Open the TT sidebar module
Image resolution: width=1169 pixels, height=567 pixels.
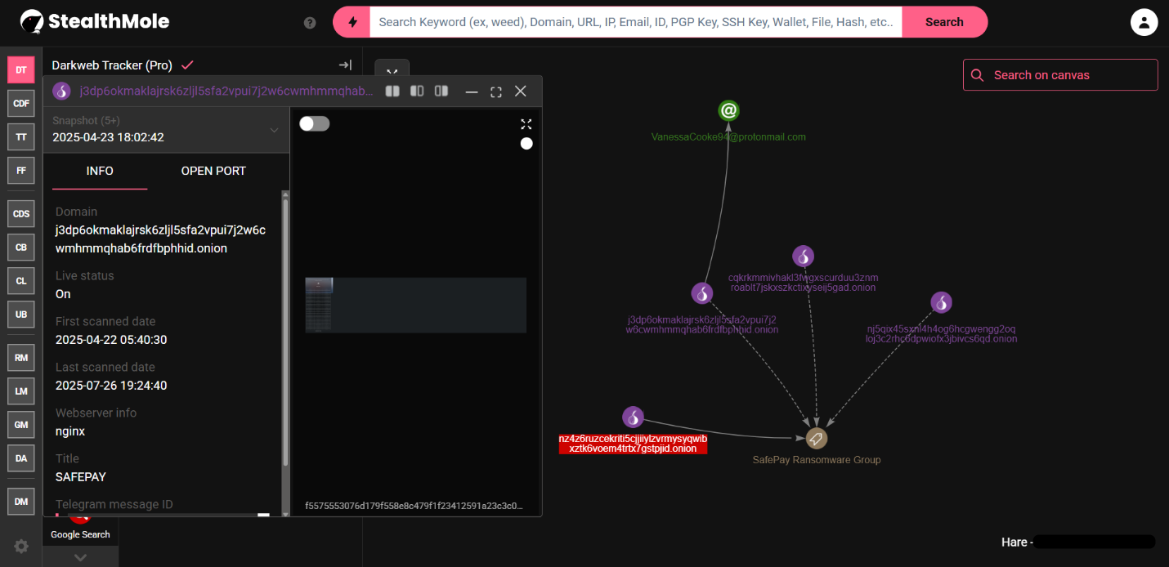21,137
